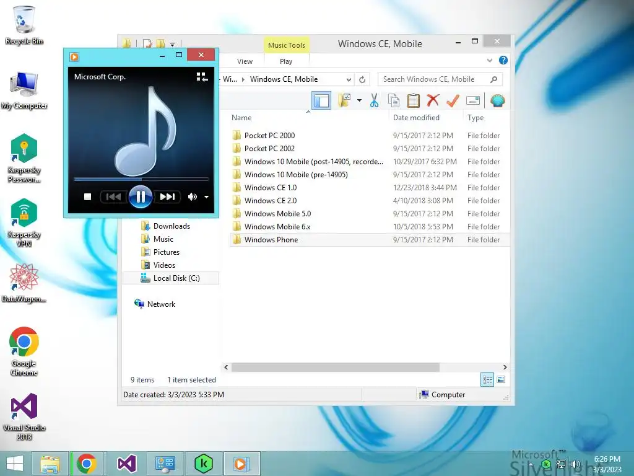The image size is (634, 476).
Task: Toggle the preview pane in Explorer toolbar
Action: pyautogui.click(x=321, y=100)
